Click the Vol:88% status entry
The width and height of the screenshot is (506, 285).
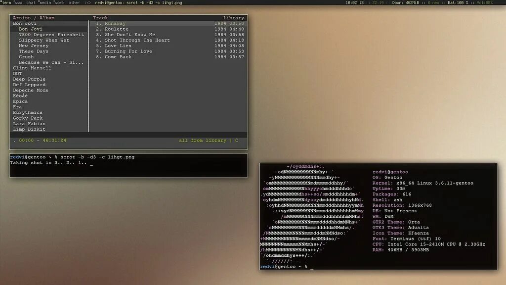484,2
